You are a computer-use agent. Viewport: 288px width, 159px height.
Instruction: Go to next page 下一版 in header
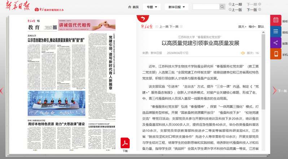(252, 10)
